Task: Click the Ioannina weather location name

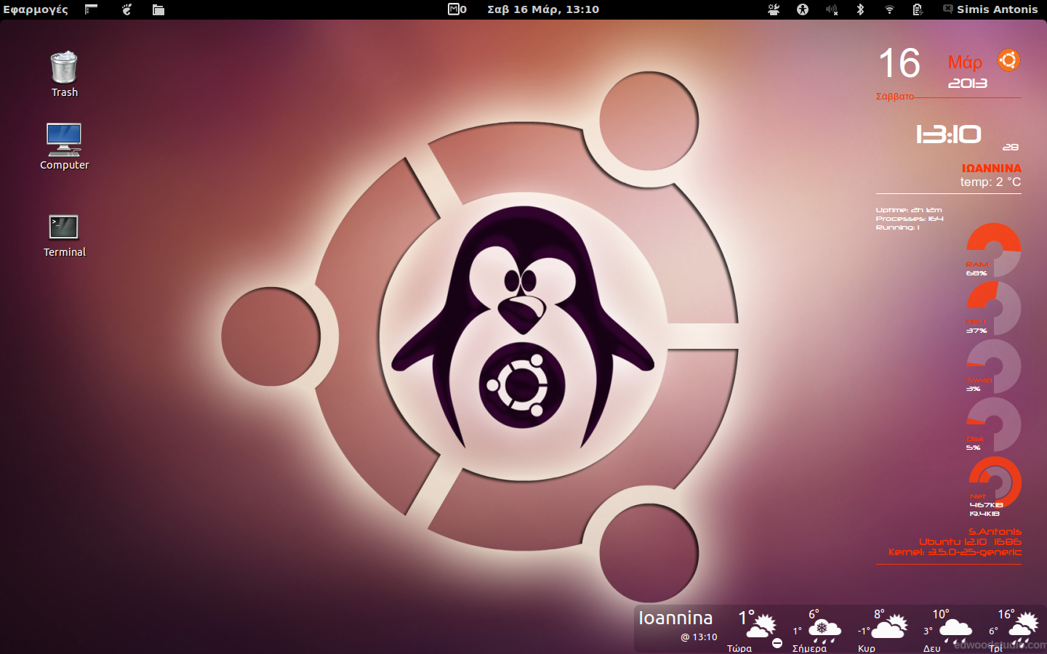Action: coord(675,618)
